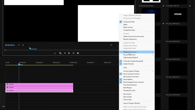This screenshot has height=110, width=195.
Task: Click timeline ruler label 00:00:00:20
Action: tap(73, 63)
